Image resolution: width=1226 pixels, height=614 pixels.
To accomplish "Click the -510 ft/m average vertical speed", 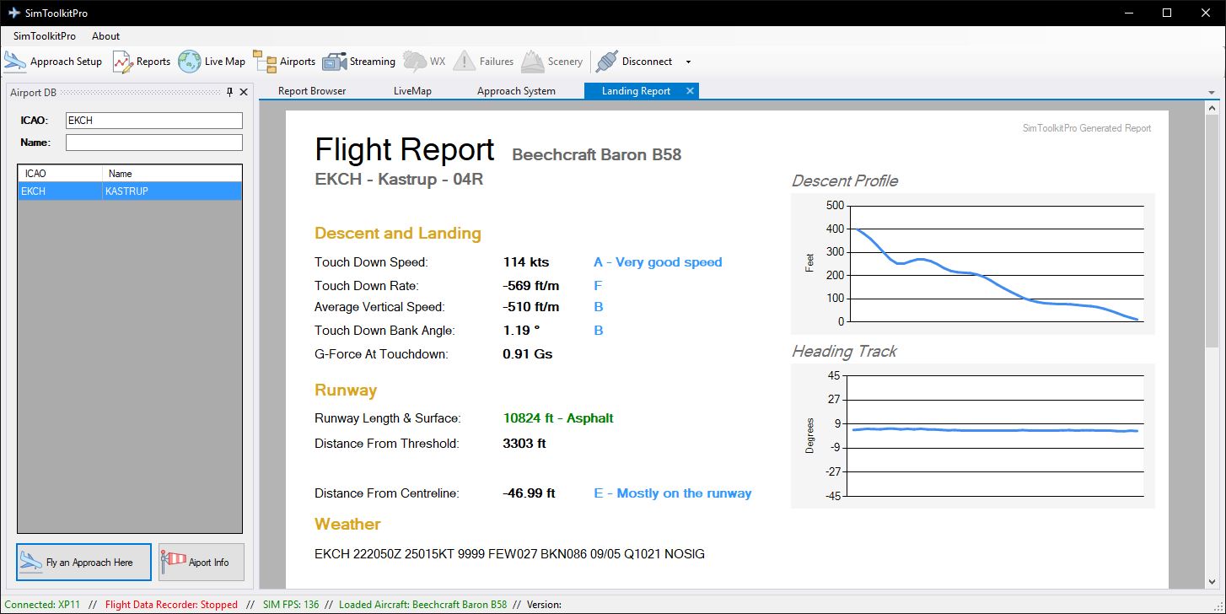I will 531,307.
